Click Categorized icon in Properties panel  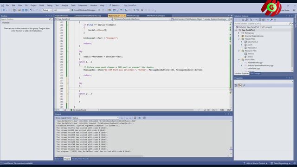236,85
